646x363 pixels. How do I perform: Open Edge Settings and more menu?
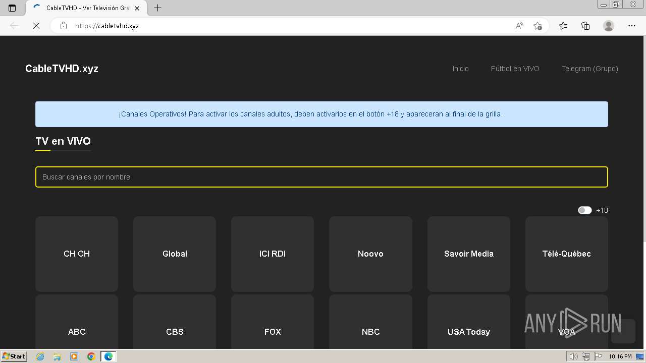coord(632,26)
